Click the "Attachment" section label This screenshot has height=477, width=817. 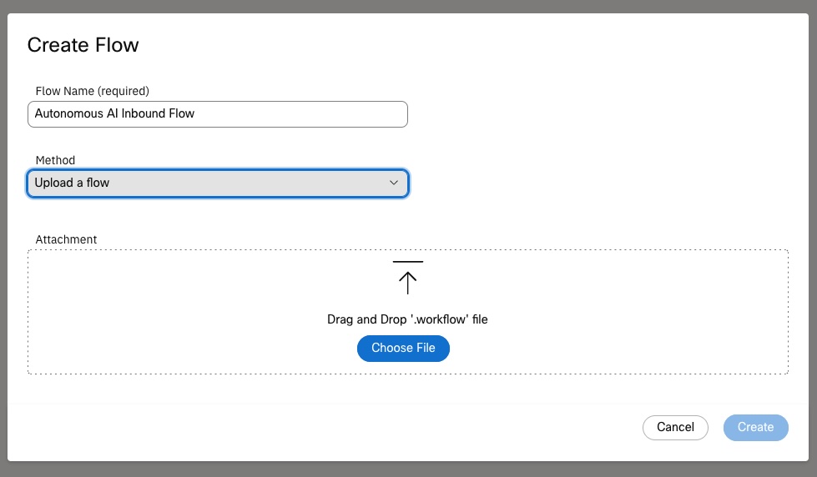coord(66,239)
